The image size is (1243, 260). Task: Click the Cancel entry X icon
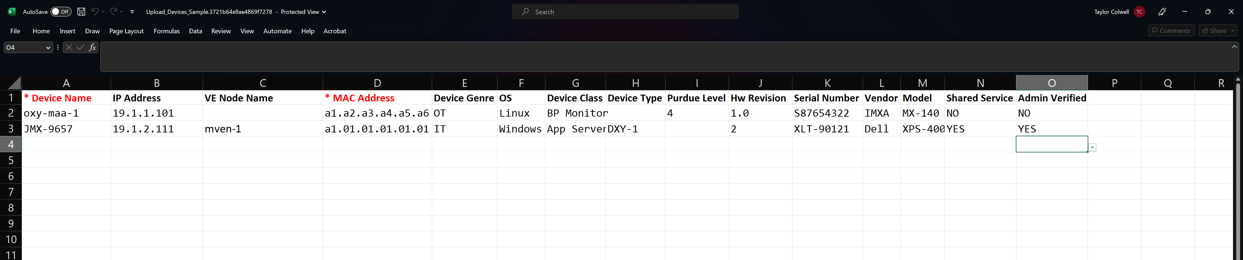tap(69, 47)
